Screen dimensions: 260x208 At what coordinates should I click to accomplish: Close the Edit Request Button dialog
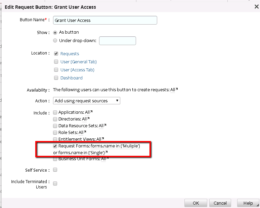click(256, 6)
